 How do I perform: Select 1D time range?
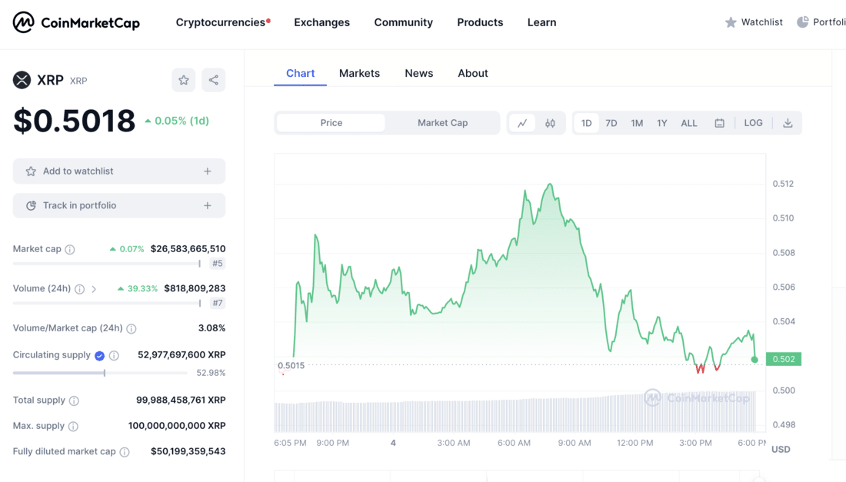587,123
